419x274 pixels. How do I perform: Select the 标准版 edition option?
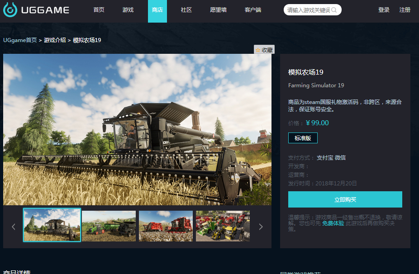[303, 138]
